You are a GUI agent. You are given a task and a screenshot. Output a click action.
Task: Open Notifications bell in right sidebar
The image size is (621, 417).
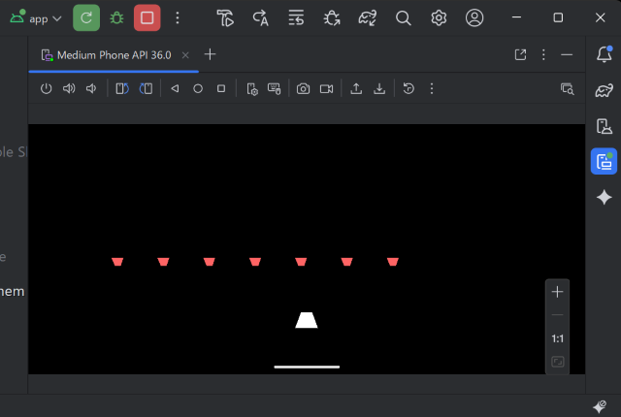(x=604, y=55)
